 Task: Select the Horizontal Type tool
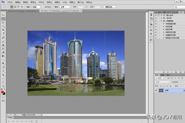click(x=3, y=71)
